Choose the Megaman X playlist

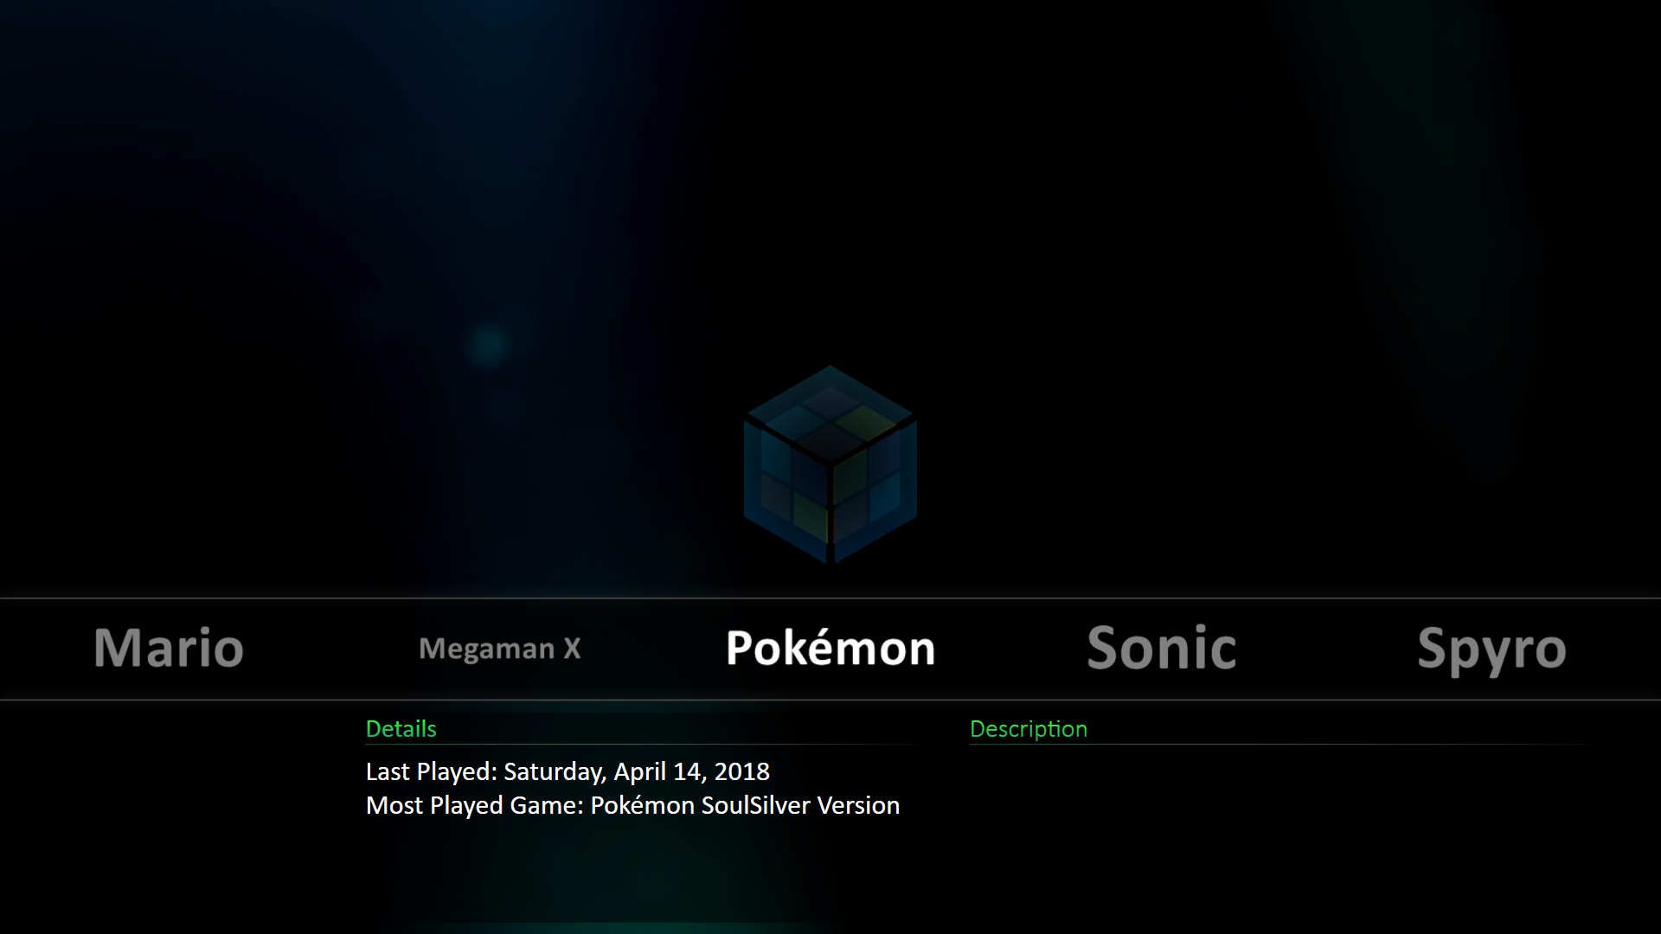point(500,649)
